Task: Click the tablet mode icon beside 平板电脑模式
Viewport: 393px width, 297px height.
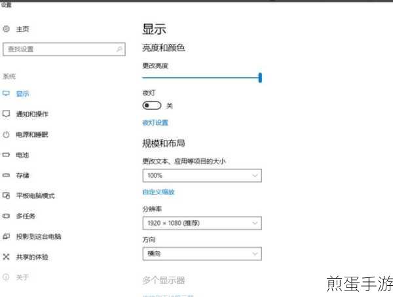Action: tap(6, 196)
